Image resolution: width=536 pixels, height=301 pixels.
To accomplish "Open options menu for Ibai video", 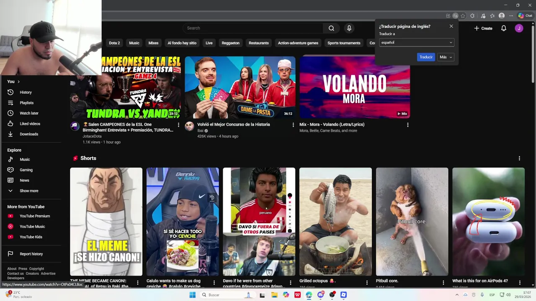I will click(x=293, y=125).
